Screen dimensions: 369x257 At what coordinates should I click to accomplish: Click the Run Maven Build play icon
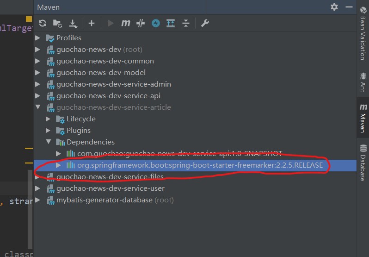[111, 23]
